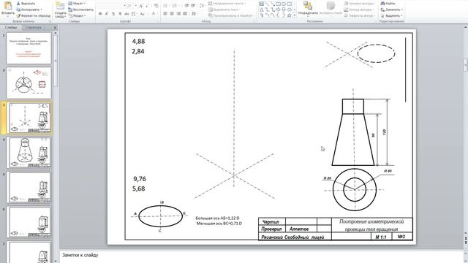Viewport: 468px width, 263px height.
Task: Open Эффекты фигур shape effects
Action: click(x=359, y=15)
